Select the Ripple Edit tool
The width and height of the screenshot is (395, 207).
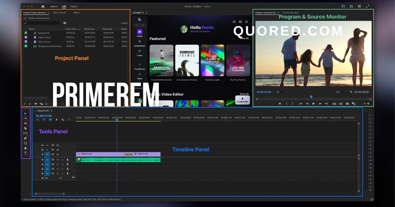point(25,123)
